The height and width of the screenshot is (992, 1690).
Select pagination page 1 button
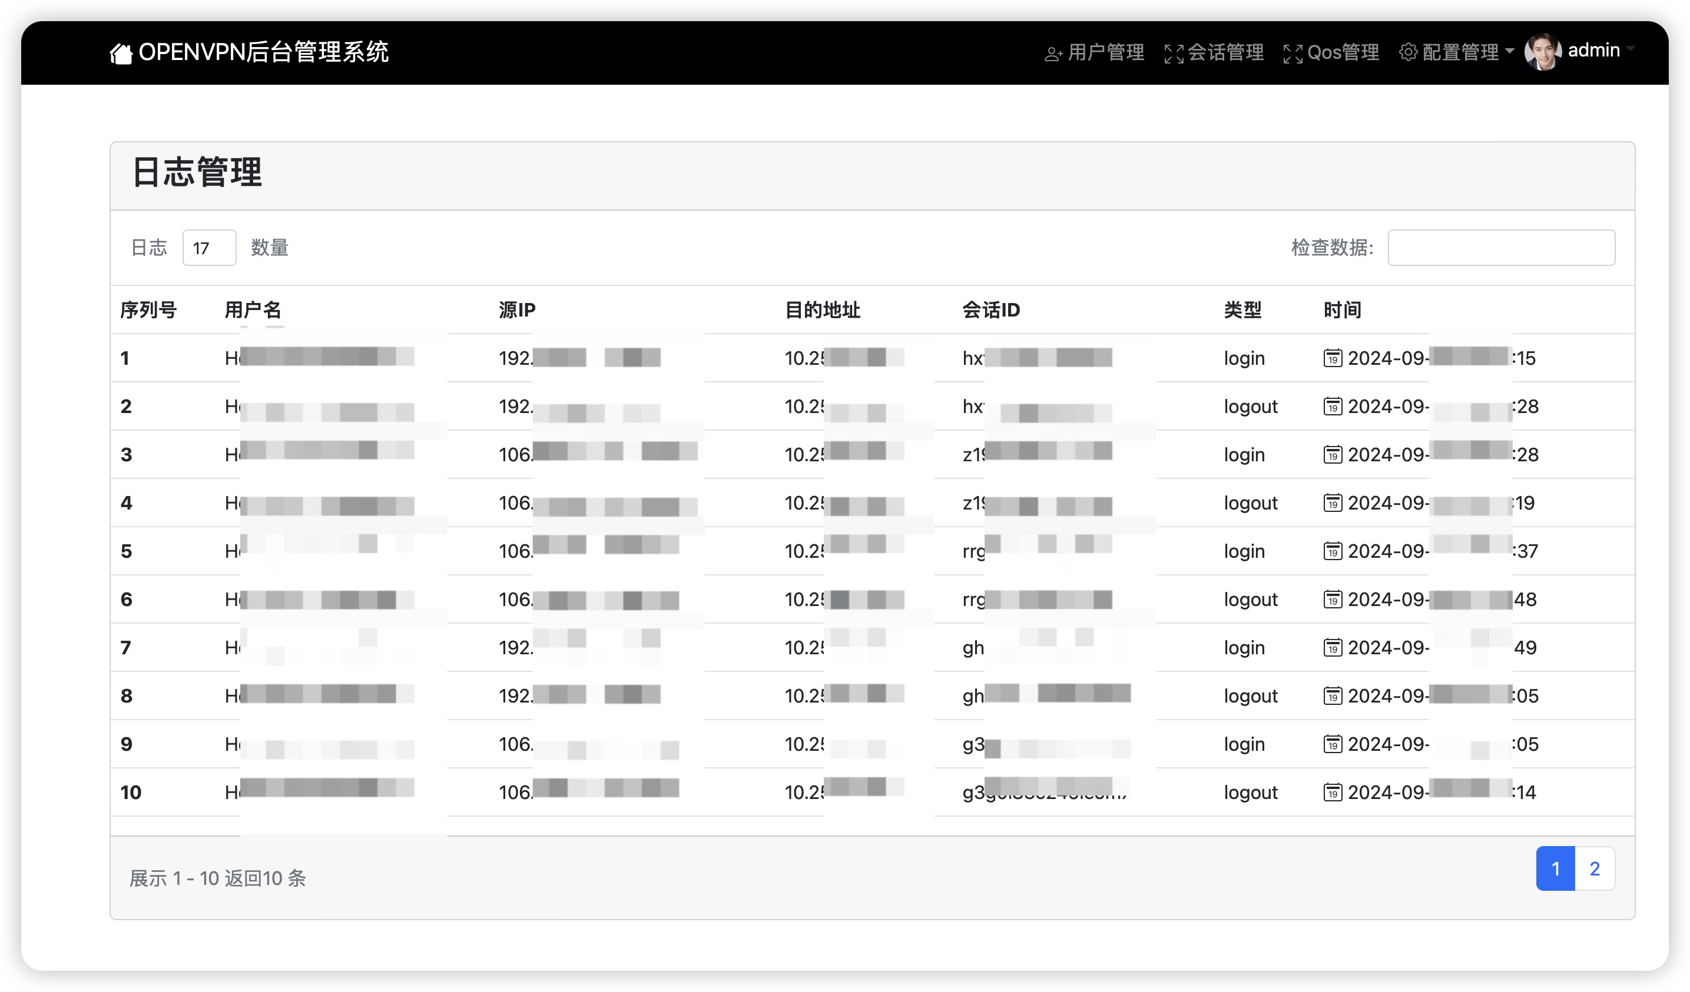pos(1555,868)
